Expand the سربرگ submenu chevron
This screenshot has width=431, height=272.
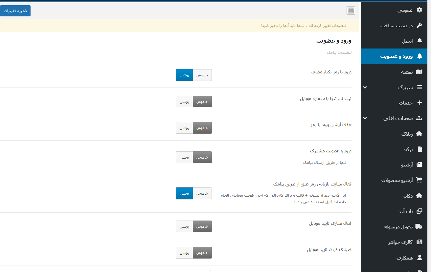point(365,87)
